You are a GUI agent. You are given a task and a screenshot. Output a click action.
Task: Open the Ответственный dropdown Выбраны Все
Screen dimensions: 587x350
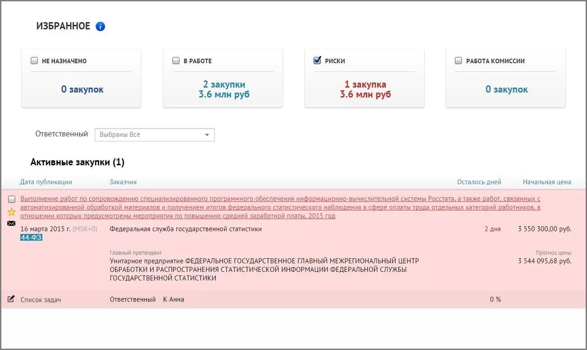tap(155, 135)
